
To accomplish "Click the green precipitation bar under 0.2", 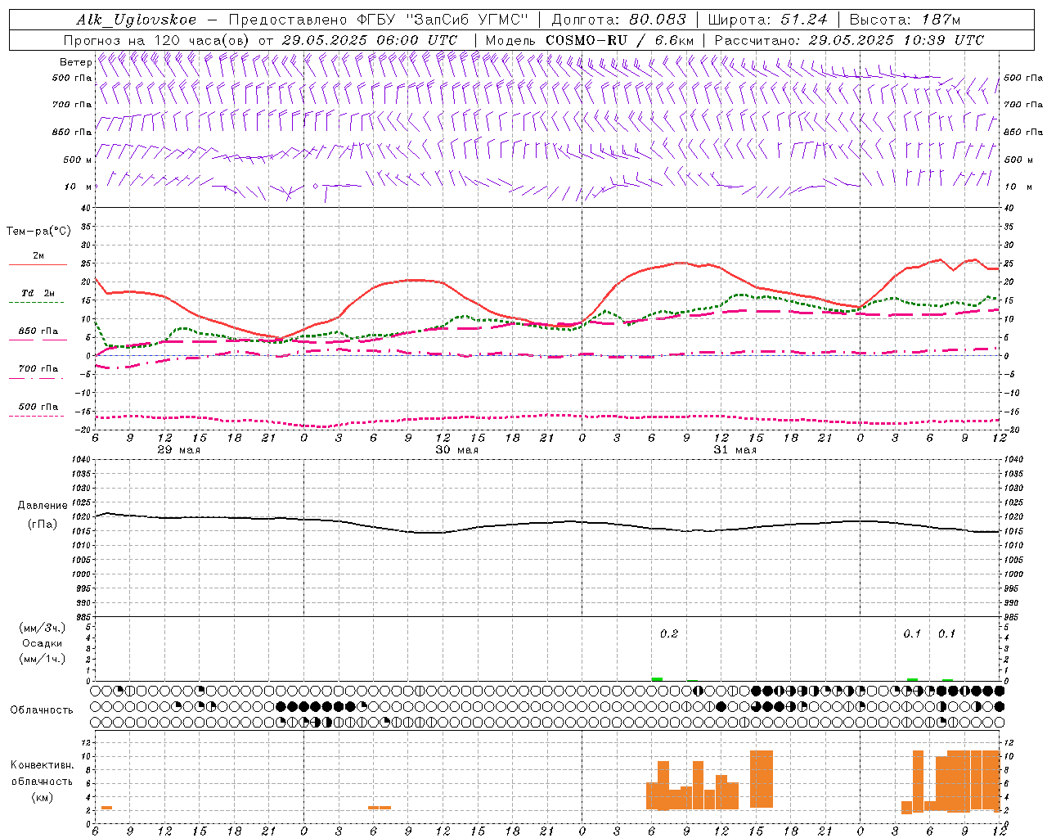I will [657, 679].
